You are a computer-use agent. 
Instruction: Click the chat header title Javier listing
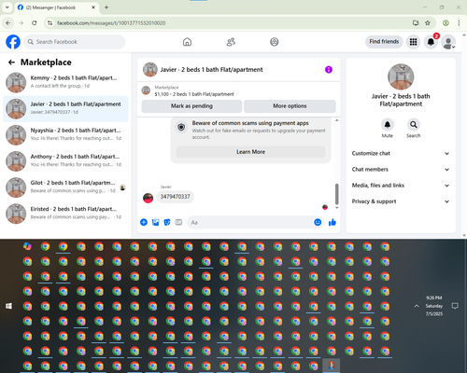tap(211, 70)
